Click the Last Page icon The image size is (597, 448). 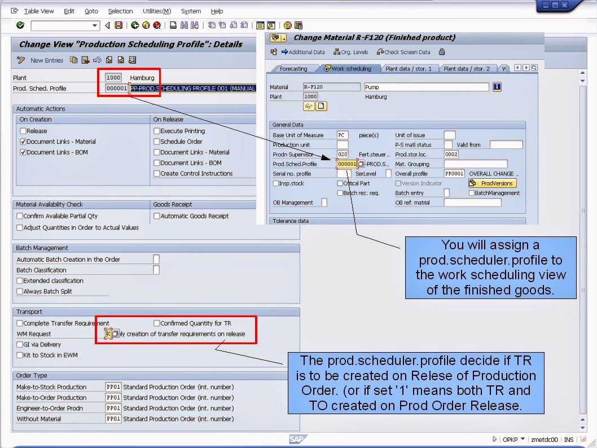(244, 25)
